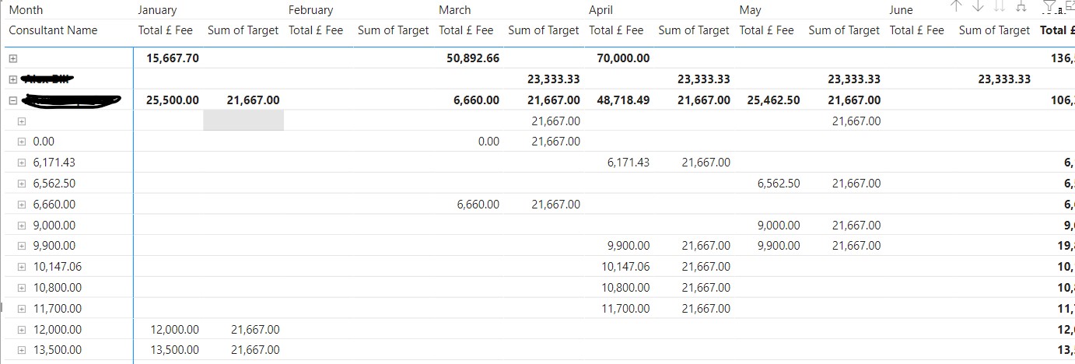This screenshot has height=364, width=1075.
Task: Select the May month column header
Action: [750, 10]
